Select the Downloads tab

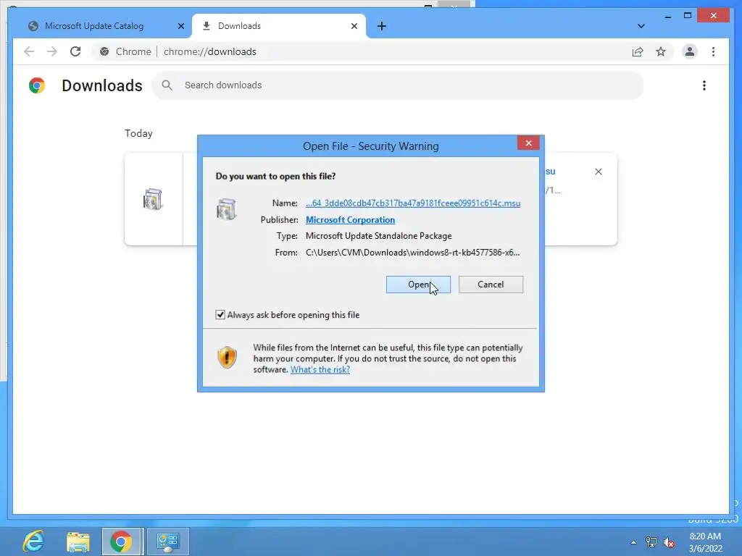[239, 26]
